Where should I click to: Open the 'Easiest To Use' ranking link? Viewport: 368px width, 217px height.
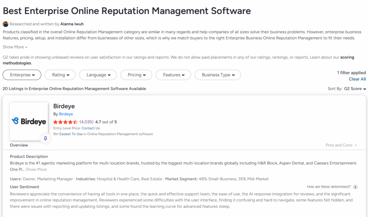click(x=71, y=134)
